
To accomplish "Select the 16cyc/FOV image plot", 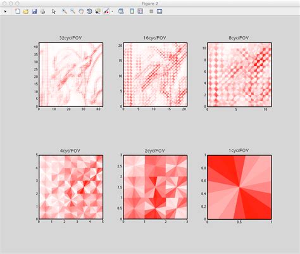I will click(155, 75).
